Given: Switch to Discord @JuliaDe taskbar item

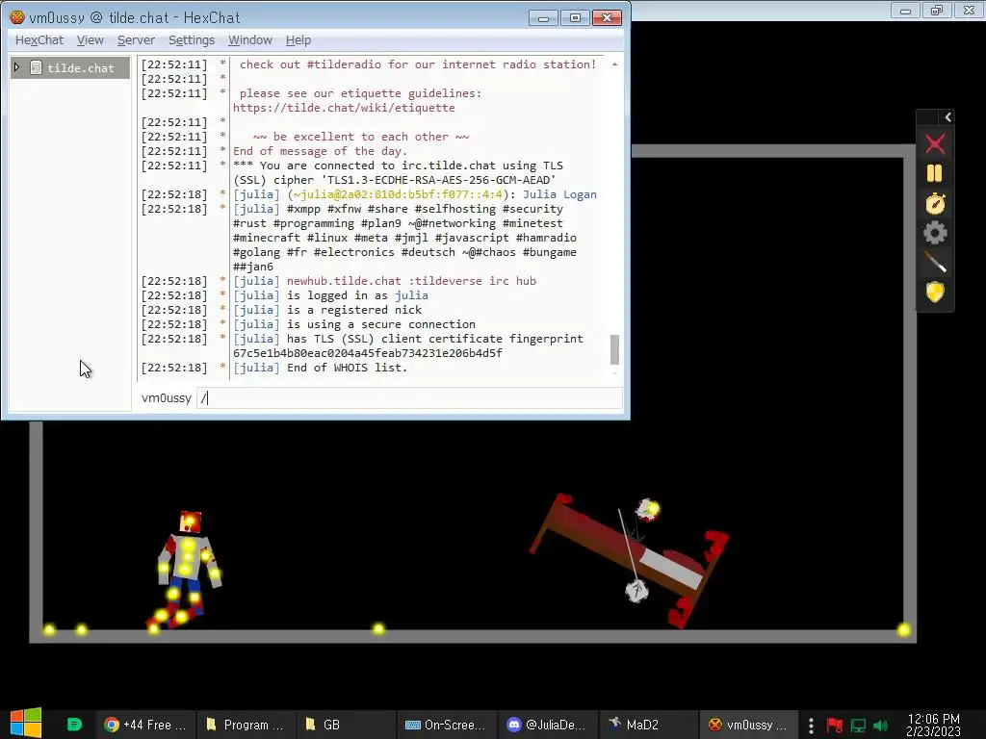Looking at the screenshot, I should 547,725.
